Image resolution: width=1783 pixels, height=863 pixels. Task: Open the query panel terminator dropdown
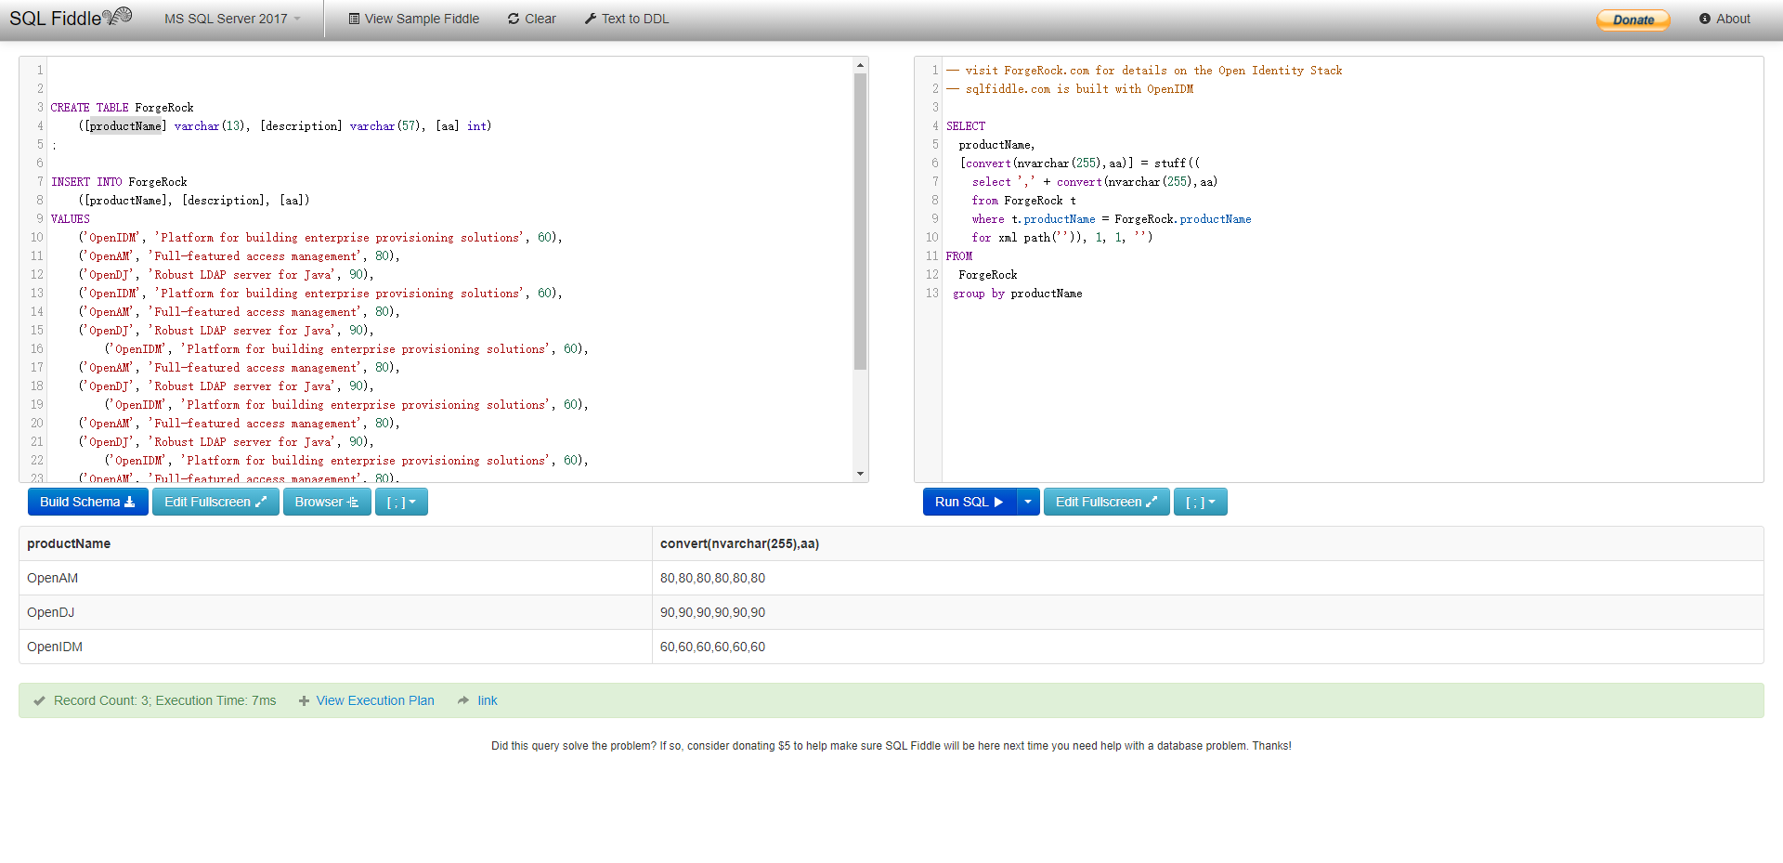point(1200,502)
